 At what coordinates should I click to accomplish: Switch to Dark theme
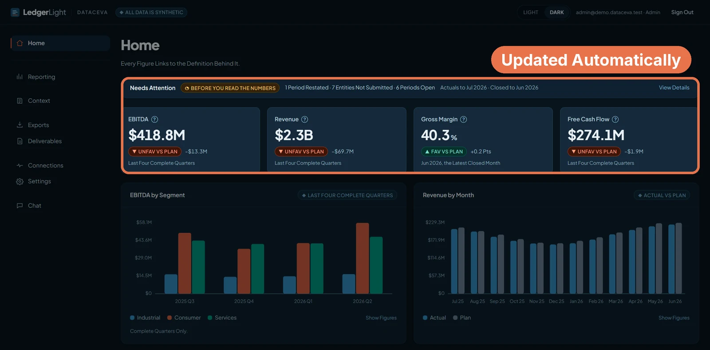click(x=556, y=12)
